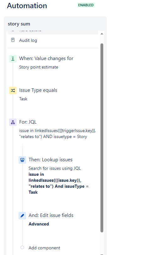Click the Add component link in branch
Image resolution: width=151 pixels, height=255 pixels.
click(44, 248)
